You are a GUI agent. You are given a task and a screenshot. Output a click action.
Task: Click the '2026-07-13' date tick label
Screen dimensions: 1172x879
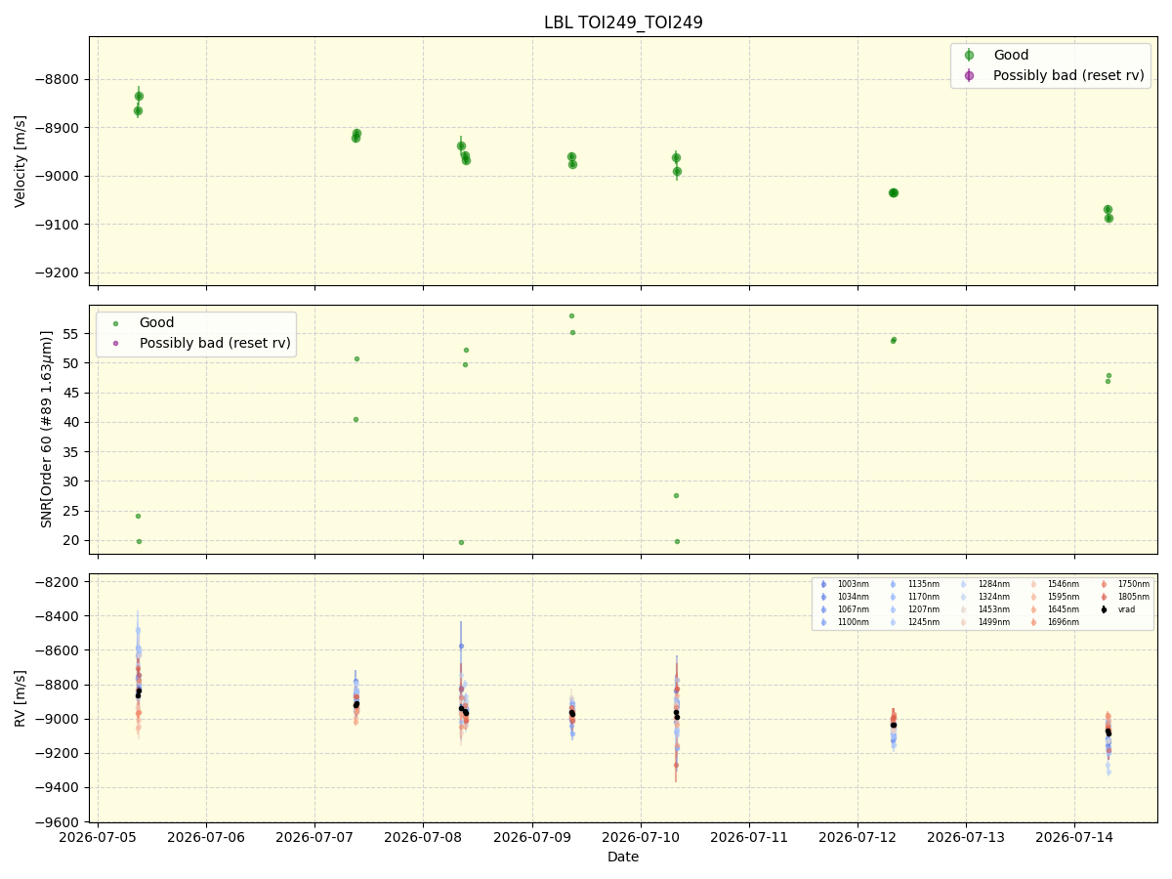tap(966, 838)
